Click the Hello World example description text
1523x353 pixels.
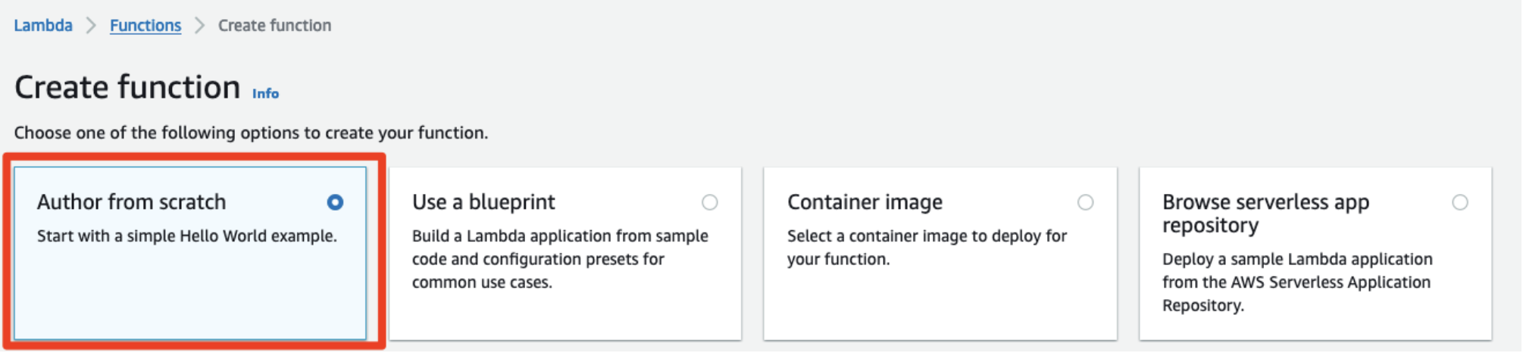pyautogui.click(x=186, y=236)
